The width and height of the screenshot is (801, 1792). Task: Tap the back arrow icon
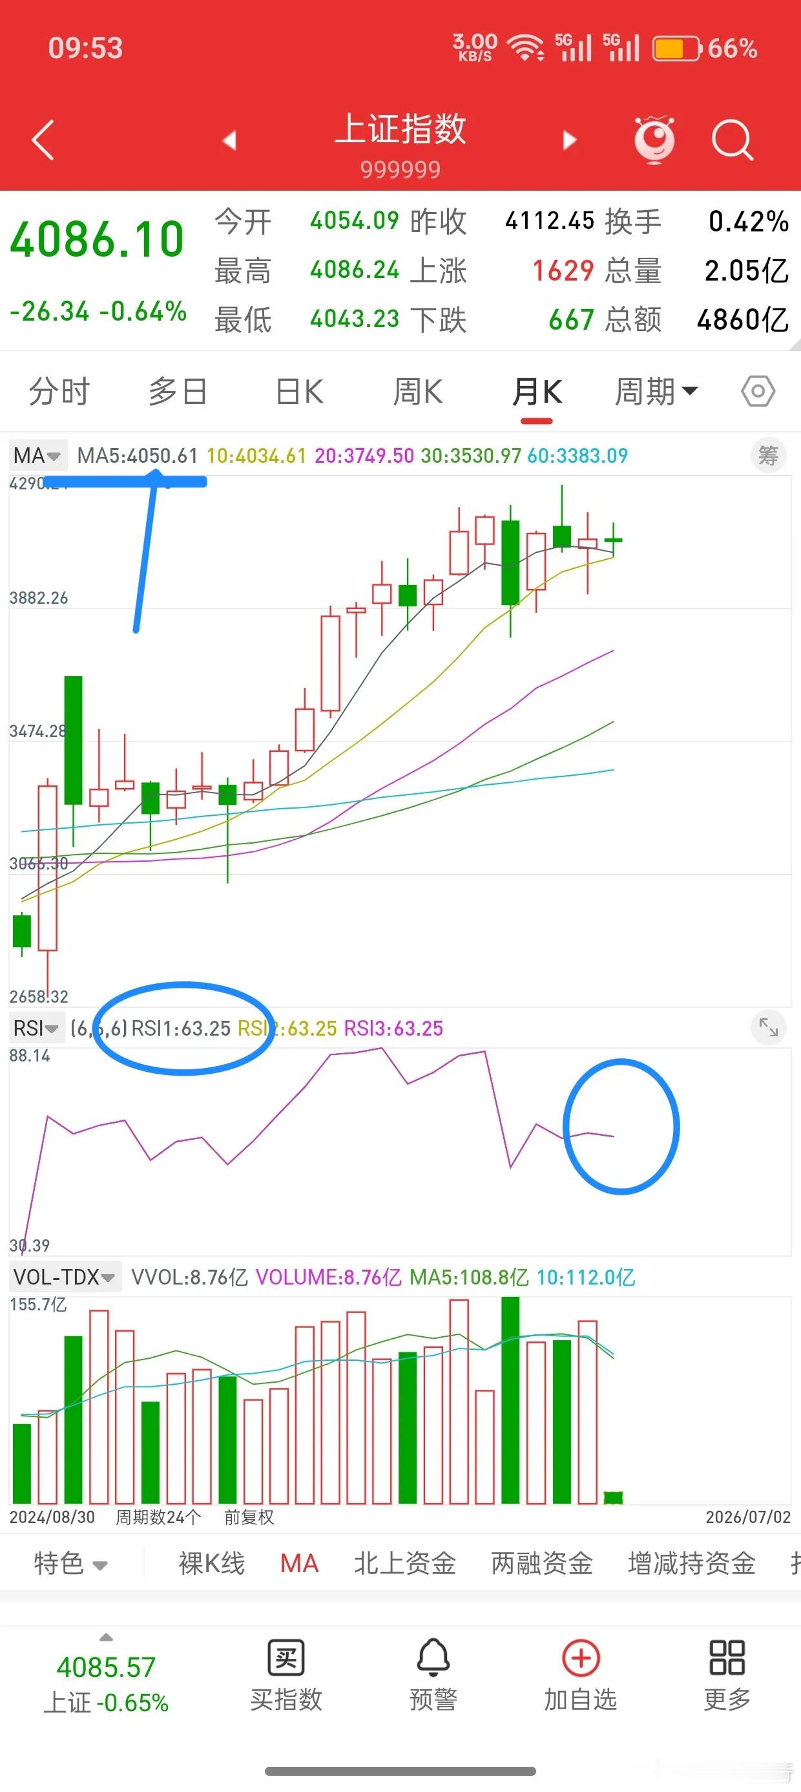click(43, 140)
